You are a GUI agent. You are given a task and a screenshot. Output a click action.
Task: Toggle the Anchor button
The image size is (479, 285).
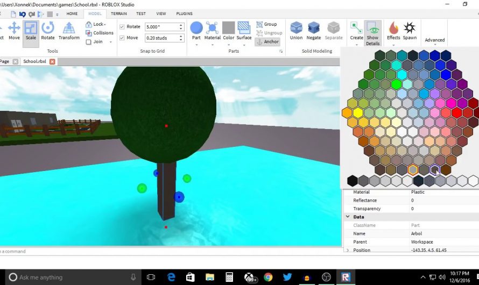tap(268, 42)
